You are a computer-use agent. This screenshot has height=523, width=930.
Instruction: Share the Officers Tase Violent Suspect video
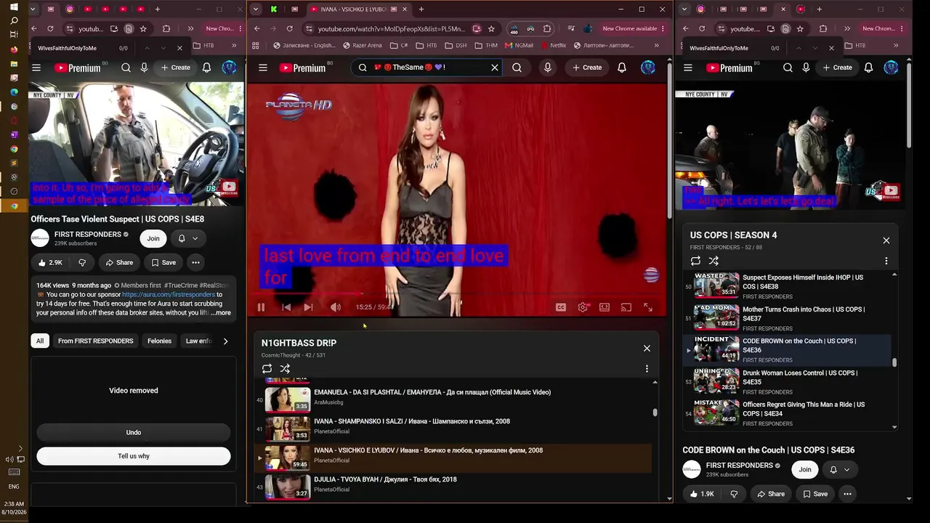[x=119, y=262]
